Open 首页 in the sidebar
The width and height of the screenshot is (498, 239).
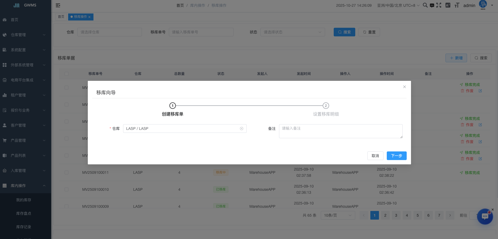coord(26,20)
